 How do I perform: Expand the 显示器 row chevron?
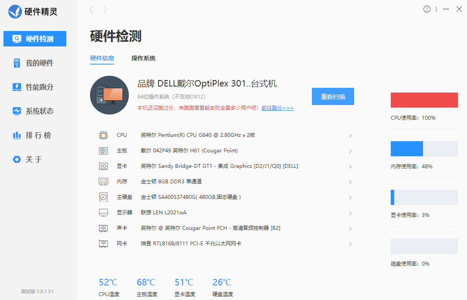coord(351,213)
